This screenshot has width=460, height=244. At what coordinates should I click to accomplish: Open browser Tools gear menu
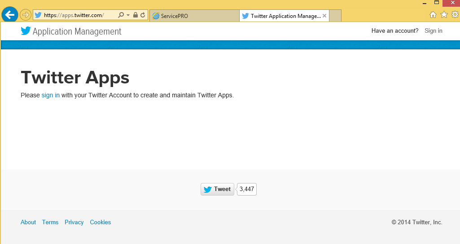tap(455, 15)
